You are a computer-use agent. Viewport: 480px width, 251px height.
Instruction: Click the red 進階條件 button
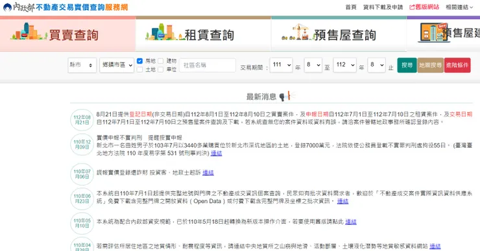click(x=457, y=65)
